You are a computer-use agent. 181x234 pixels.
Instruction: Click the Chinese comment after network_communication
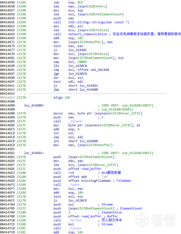click(x=147, y=34)
